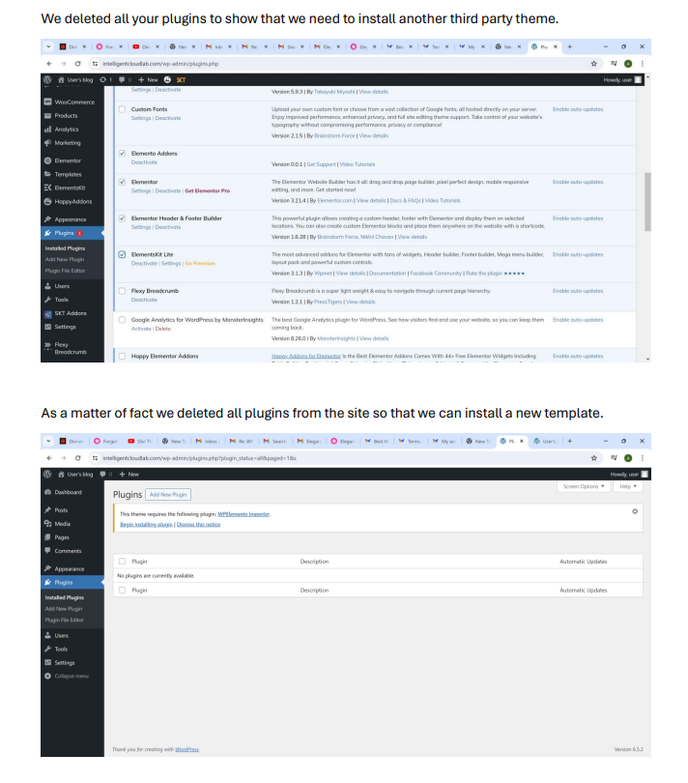Open the Howdy, user menu in the first screenshot
Image resolution: width=688 pixels, height=783 pixels.
(621, 80)
